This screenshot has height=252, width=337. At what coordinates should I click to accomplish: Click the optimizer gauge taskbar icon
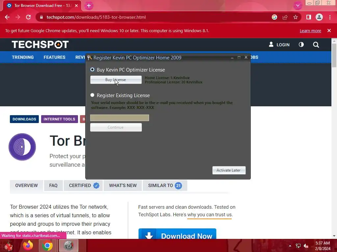[68, 245]
